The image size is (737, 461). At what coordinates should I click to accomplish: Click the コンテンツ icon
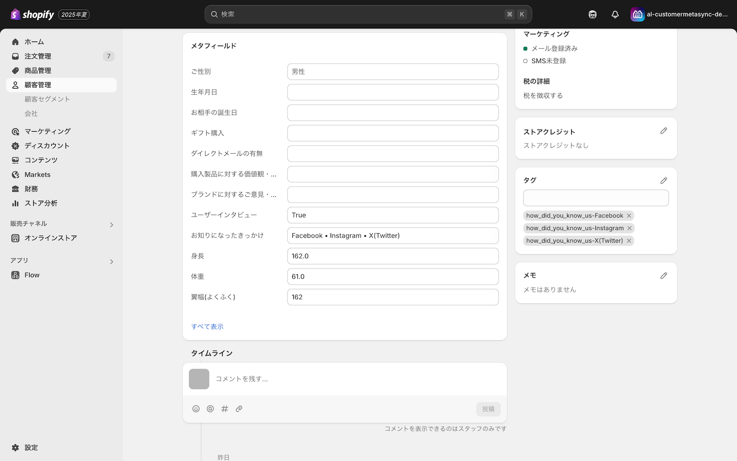click(15, 160)
